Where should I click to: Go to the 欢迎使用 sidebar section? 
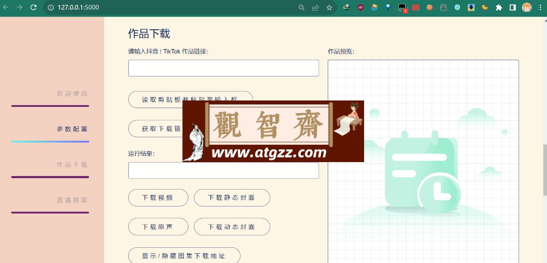(72, 94)
